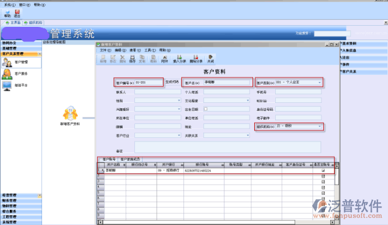This screenshot has width=388, height=225.
Task: Click the 关闭 close toolbar icon
Action: click(210, 59)
